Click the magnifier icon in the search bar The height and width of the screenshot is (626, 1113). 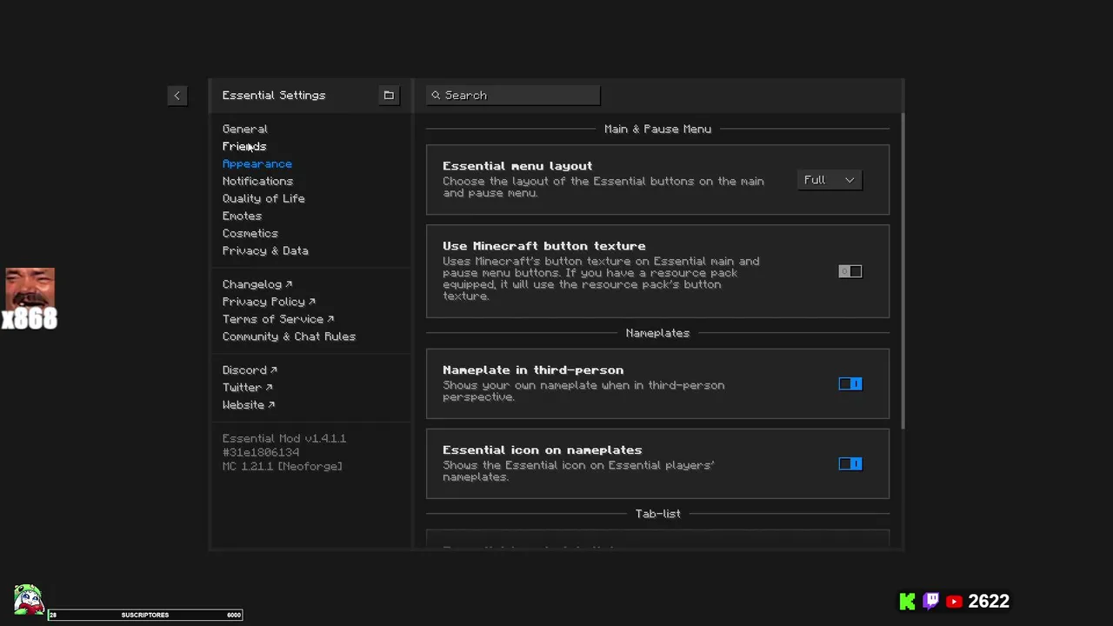point(436,96)
